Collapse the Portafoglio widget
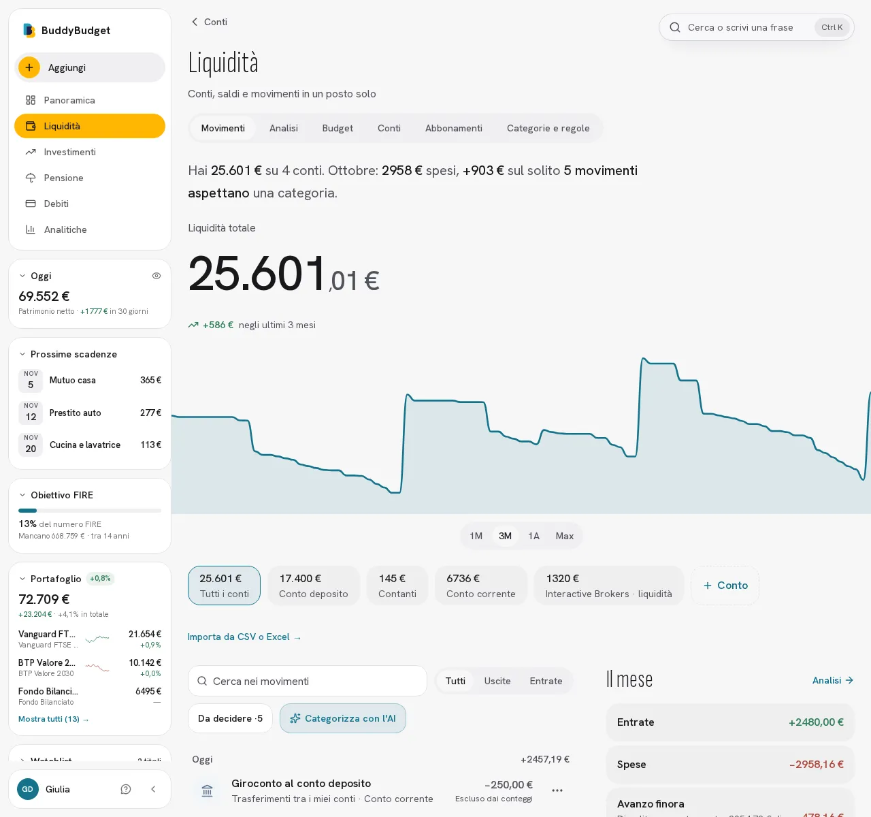 22,579
